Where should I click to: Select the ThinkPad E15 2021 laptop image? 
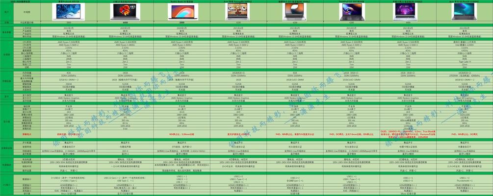[x=352, y=12]
